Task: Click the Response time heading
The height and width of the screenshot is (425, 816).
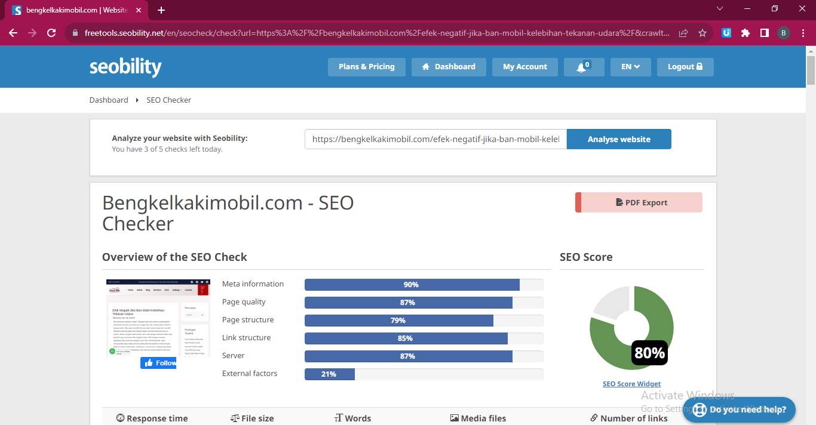Action: (152, 418)
